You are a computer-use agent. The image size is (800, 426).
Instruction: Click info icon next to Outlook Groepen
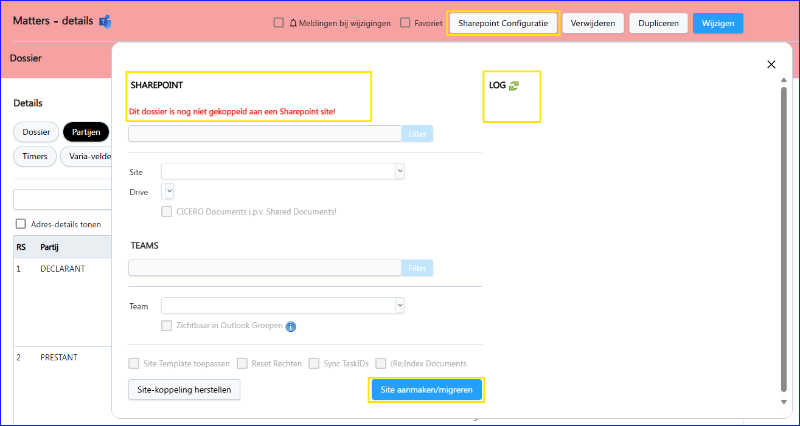click(291, 326)
